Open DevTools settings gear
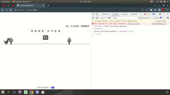Image resolution: width=170 pixels, height=95 pixels. pos(160,14)
